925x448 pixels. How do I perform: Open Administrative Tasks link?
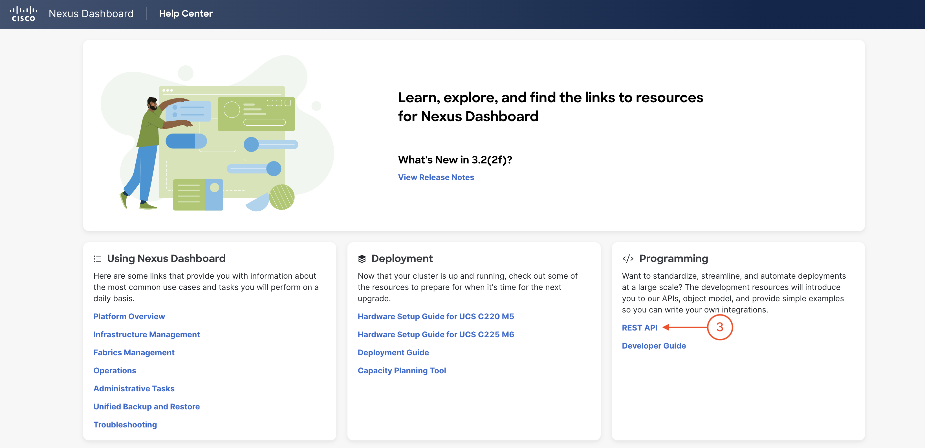pyautogui.click(x=134, y=389)
